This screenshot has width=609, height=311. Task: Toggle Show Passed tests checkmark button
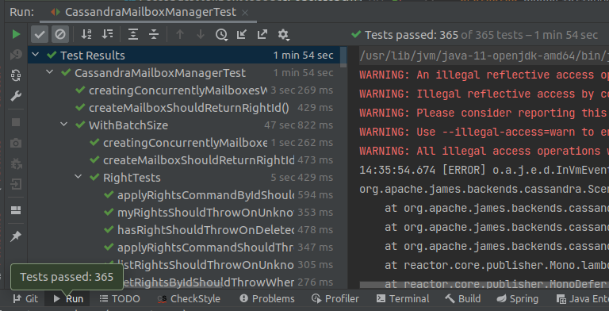(40, 34)
